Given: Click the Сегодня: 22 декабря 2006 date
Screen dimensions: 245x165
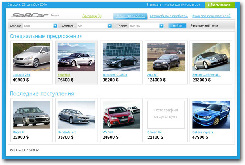Looking at the screenshot, I should [x=27, y=4].
